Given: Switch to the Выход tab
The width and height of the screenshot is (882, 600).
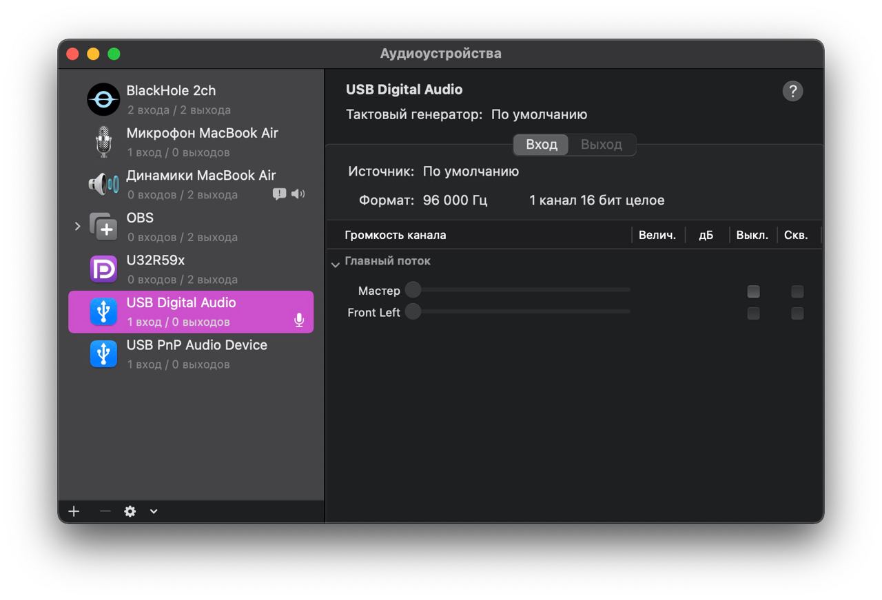Looking at the screenshot, I should [601, 145].
